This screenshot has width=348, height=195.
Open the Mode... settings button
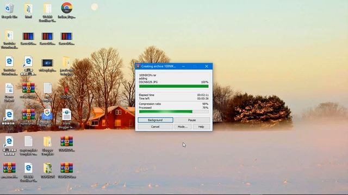(183, 127)
